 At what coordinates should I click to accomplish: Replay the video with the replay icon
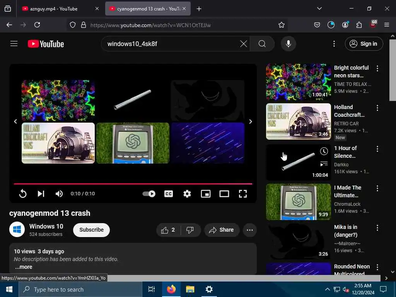tap(23, 194)
